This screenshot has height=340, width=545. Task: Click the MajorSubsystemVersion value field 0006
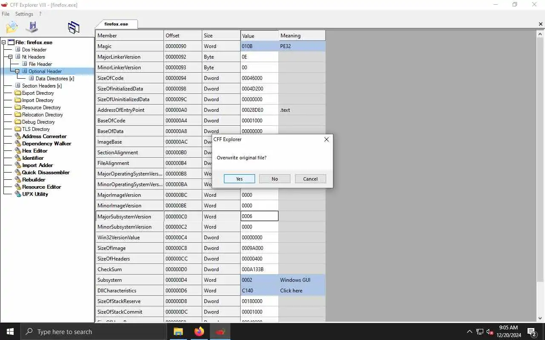coord(259,216)
